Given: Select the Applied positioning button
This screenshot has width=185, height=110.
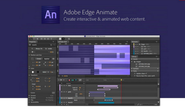Looking at the screenshot, I should 47,59.
